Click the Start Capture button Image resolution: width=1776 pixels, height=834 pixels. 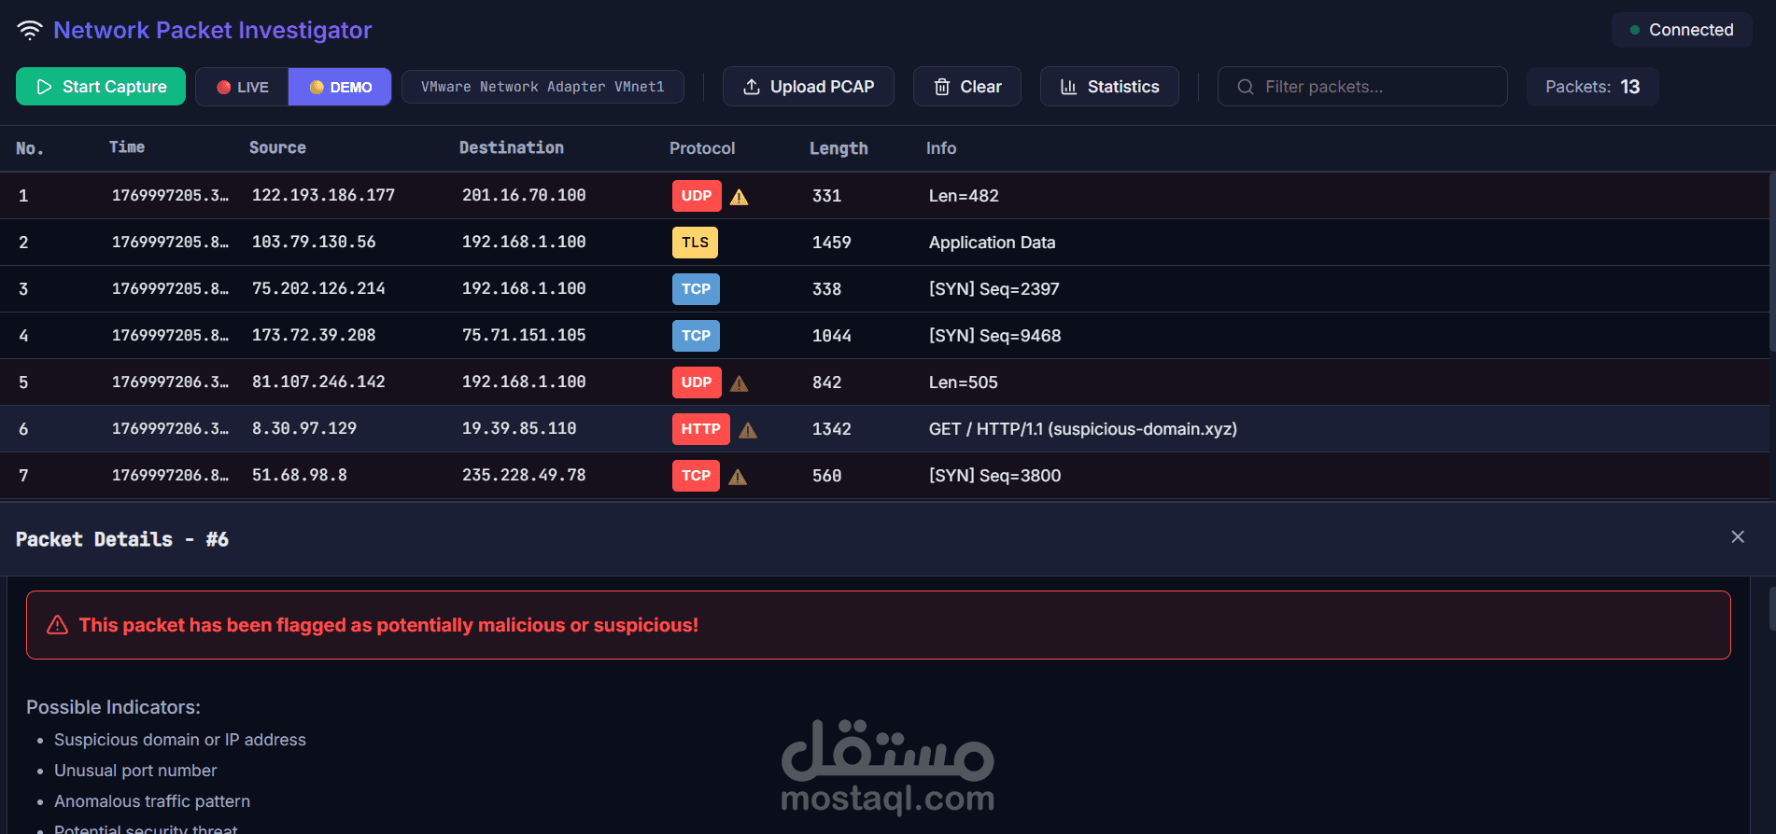point(101,87)
